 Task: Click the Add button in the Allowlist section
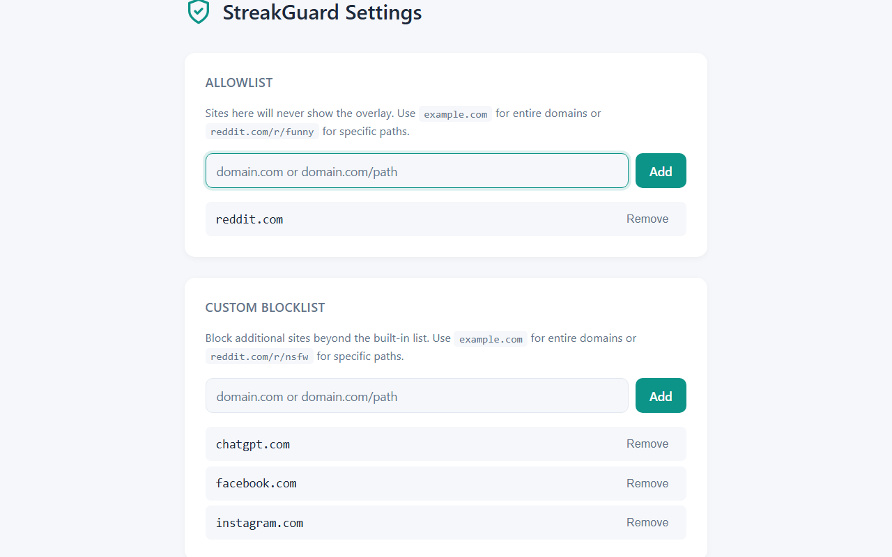coord(660,171)
